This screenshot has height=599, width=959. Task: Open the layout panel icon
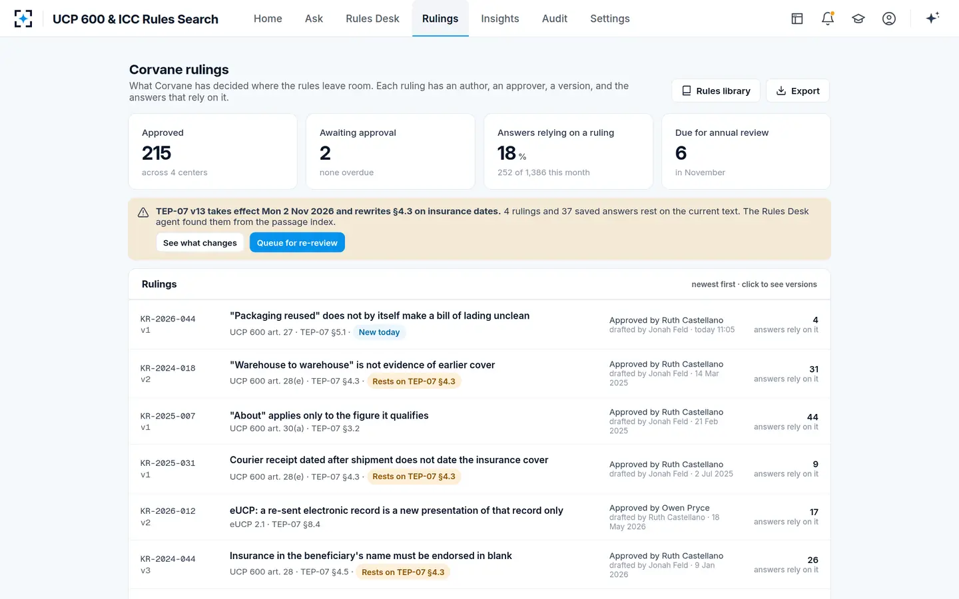pyautogui.click(x=797, y=19)
